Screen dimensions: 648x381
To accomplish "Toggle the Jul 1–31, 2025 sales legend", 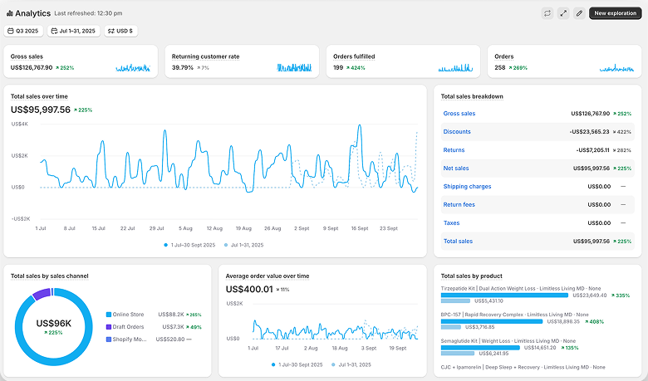I will 243,245.
